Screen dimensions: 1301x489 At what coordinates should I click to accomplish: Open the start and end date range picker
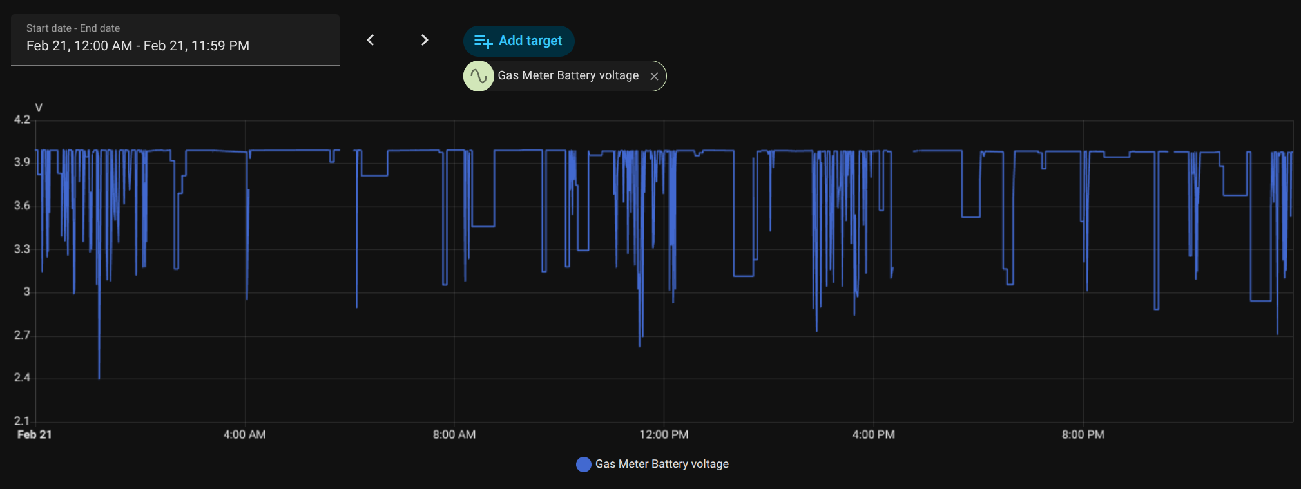tap(175, 40)
